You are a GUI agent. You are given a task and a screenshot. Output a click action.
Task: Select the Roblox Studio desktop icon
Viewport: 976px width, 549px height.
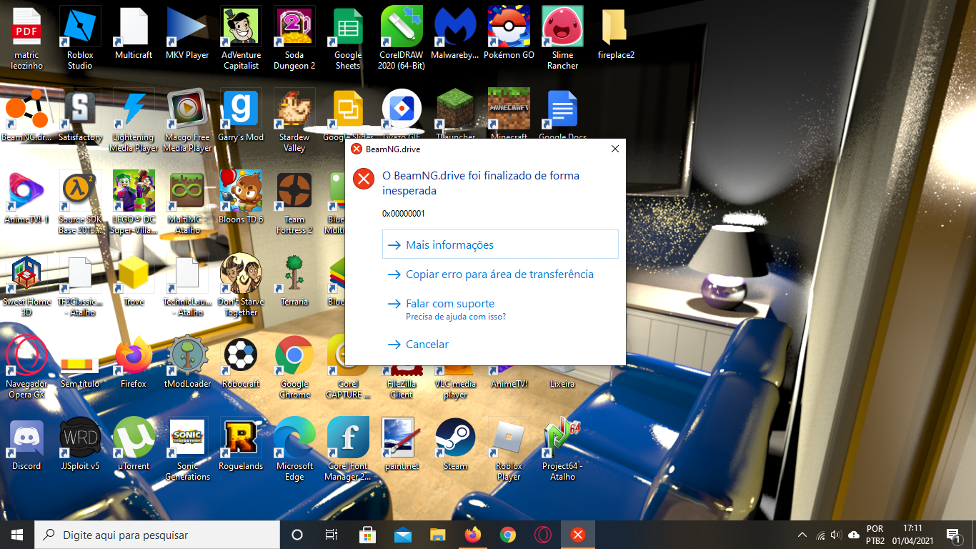click(80, 39)
